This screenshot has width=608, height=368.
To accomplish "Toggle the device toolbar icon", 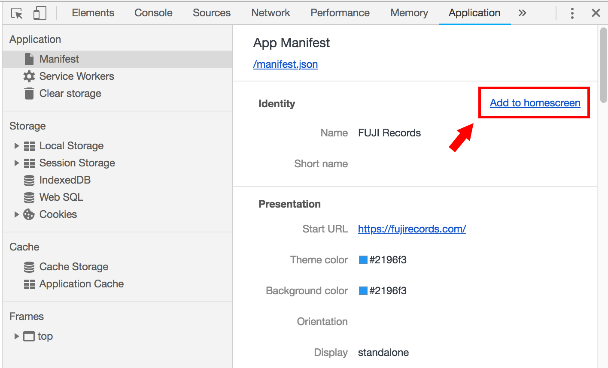I will (x=40, y=13).
